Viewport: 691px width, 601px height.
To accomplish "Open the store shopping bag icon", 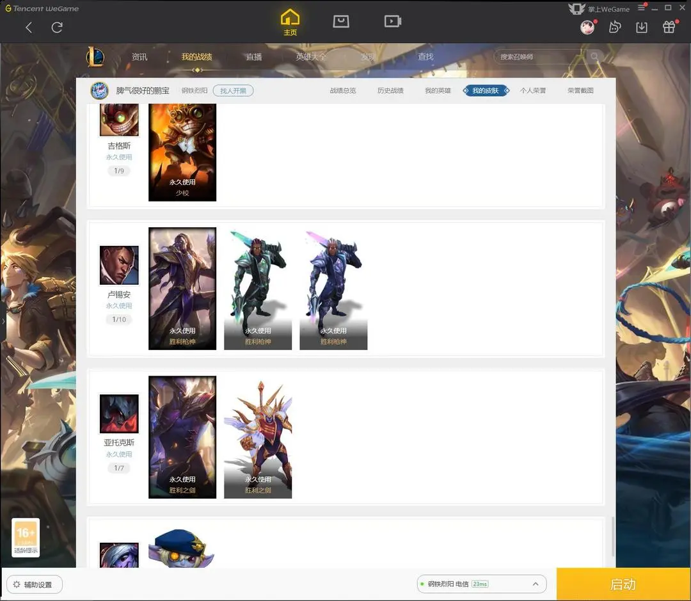I will pyautogui.click(x=340, y=21).
